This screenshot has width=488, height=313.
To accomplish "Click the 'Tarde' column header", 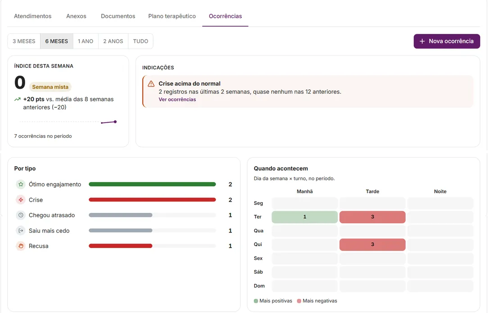I will click(x=372, y=191).
